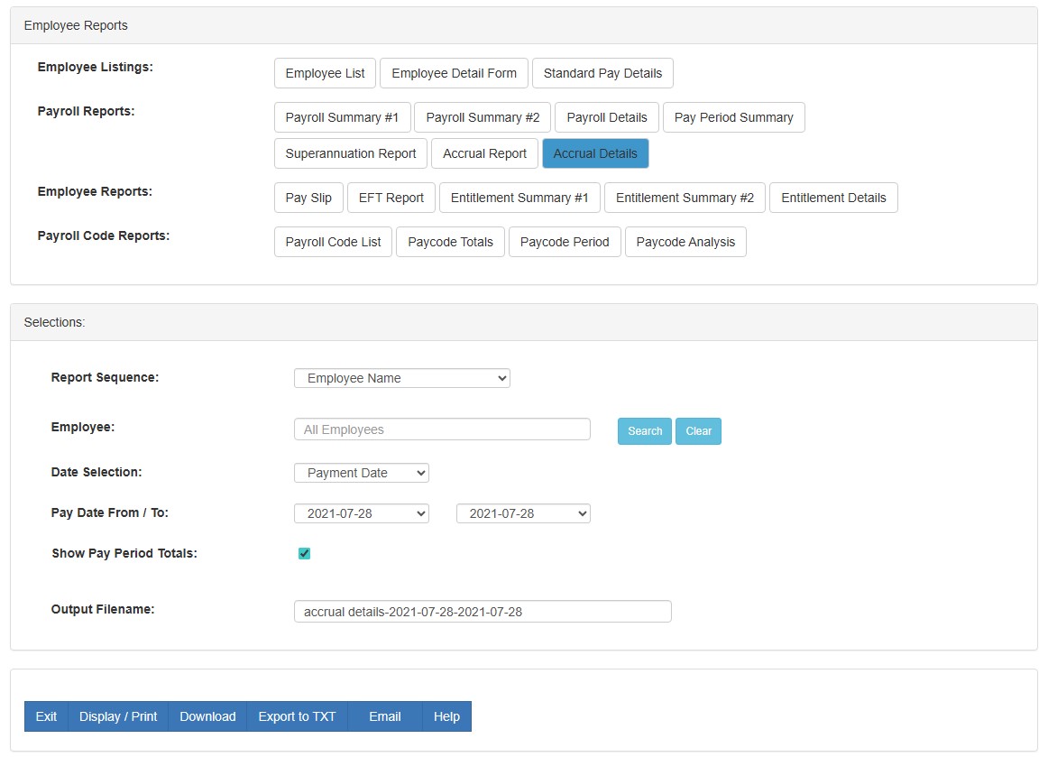Image resolution: width=1048 pixels, height=757 pixels.
Task: Run the Employee List report
Action: (324, 73)
